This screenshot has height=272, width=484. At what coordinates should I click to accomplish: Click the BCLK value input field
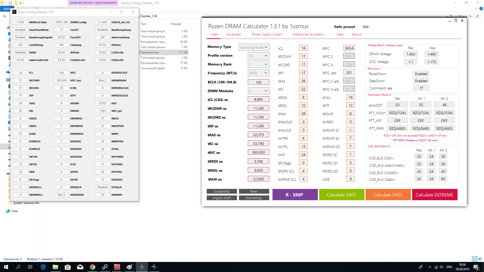(258, 82)
